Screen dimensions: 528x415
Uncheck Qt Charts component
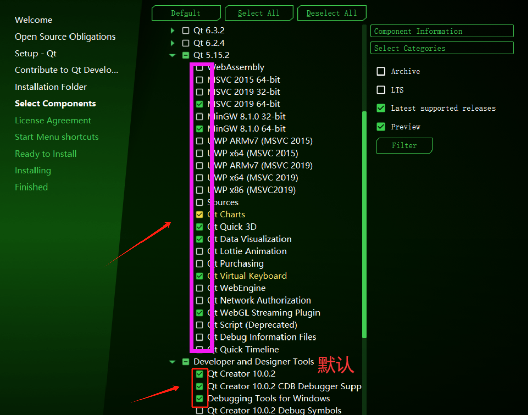click(200, 214)
